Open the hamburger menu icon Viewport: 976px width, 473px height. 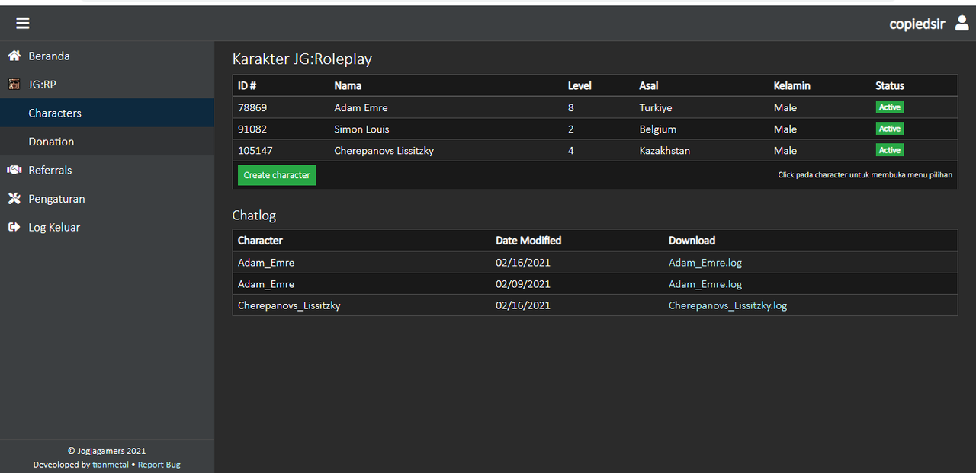point(23,24)
